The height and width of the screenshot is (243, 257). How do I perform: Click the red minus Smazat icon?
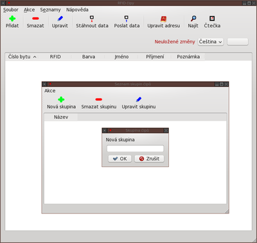35,19
